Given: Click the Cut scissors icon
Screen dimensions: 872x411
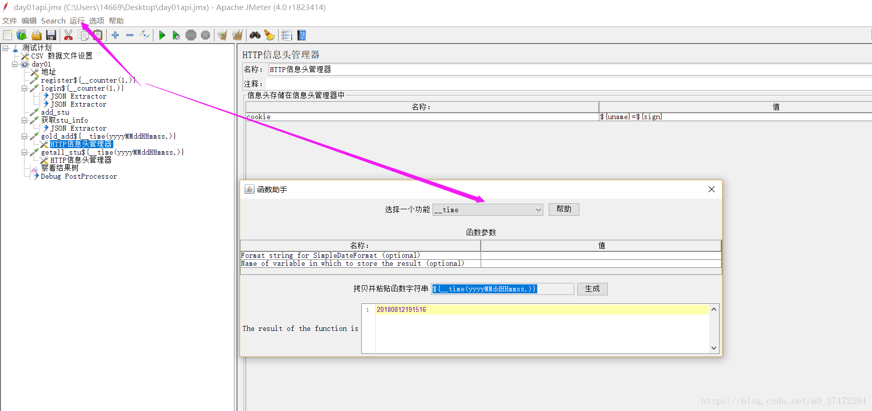Looking at the screenshot, I should coord(69,35).
